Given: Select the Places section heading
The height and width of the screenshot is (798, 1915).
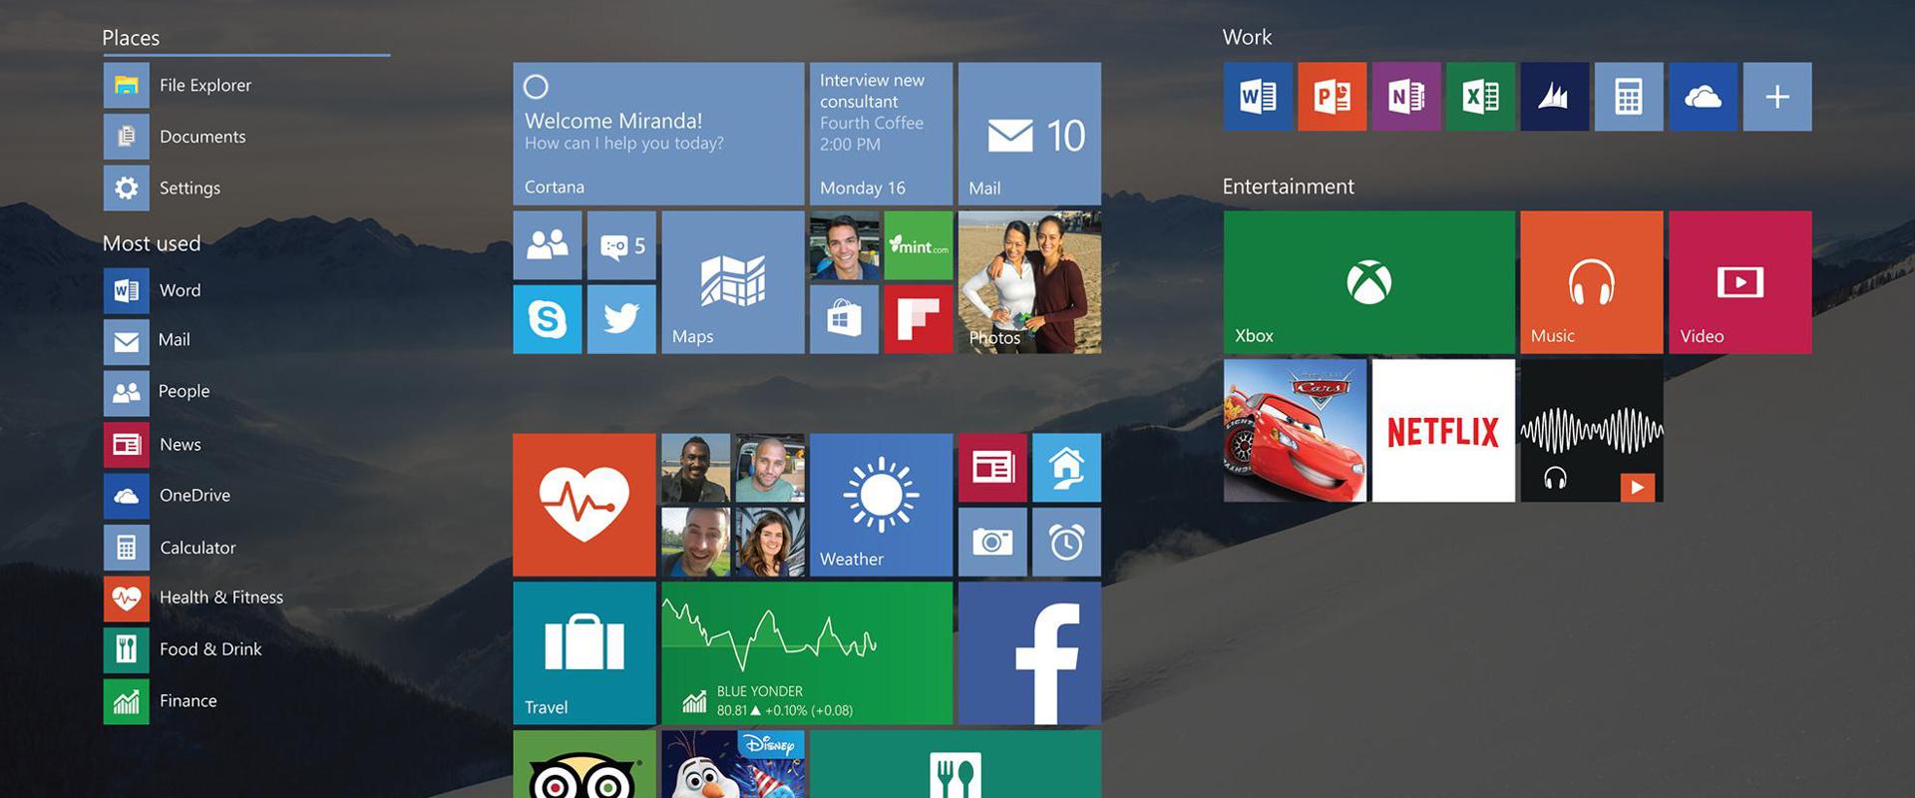Looking at the screenshot, I should (131, 38).
